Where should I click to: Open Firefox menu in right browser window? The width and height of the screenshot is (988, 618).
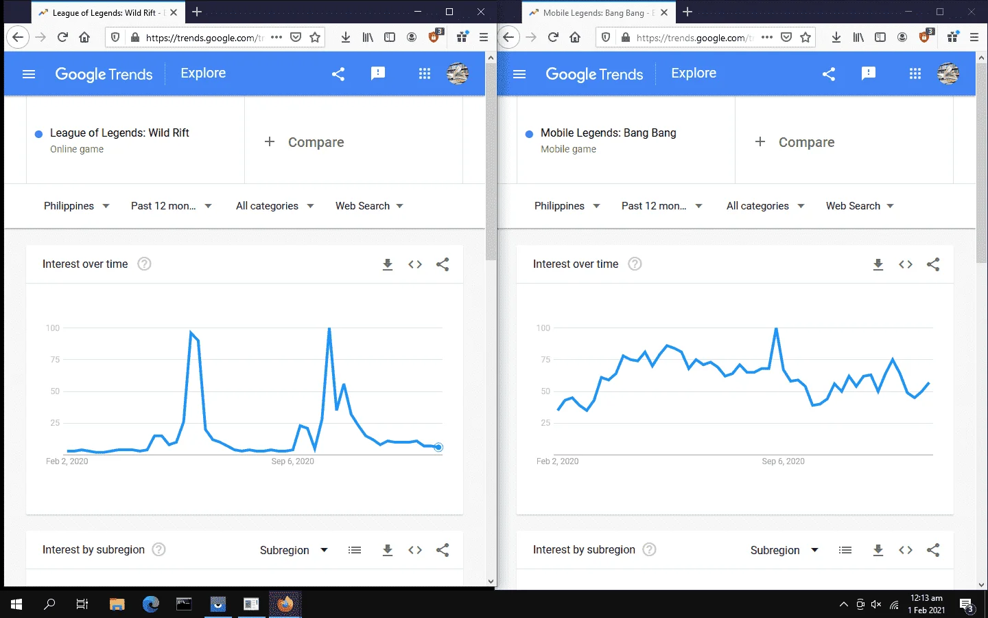click(x=974, y=37)
